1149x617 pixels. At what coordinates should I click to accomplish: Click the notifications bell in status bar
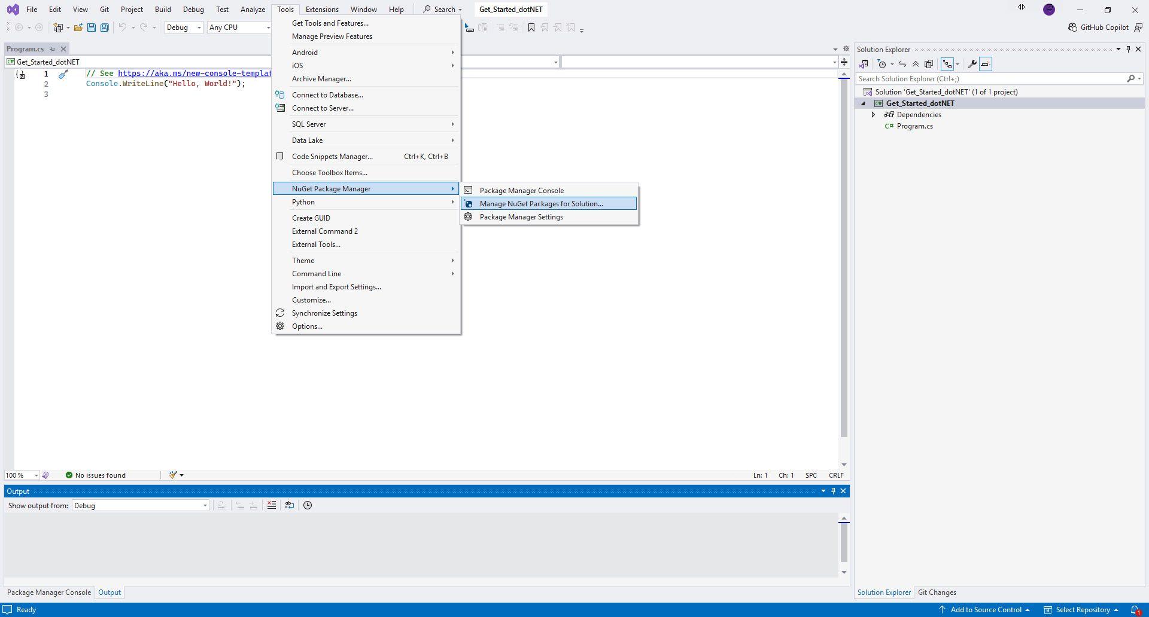tap(1135, 610)
